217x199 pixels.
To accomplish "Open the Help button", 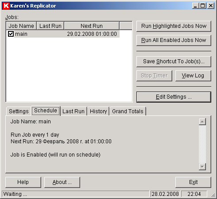I will pos(23,182).
